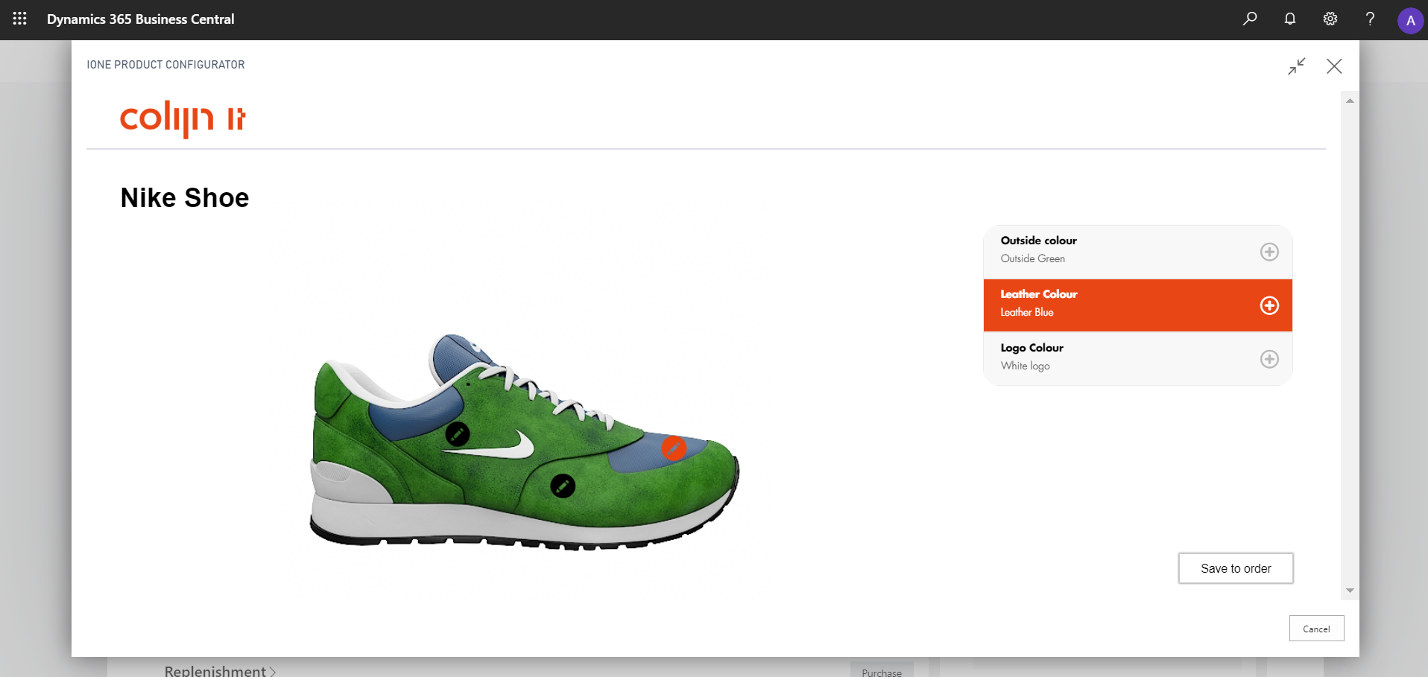Viewport: 1428px width, 677px height.
Task: Select the Outside colour option row
Action: (1137, 252)
